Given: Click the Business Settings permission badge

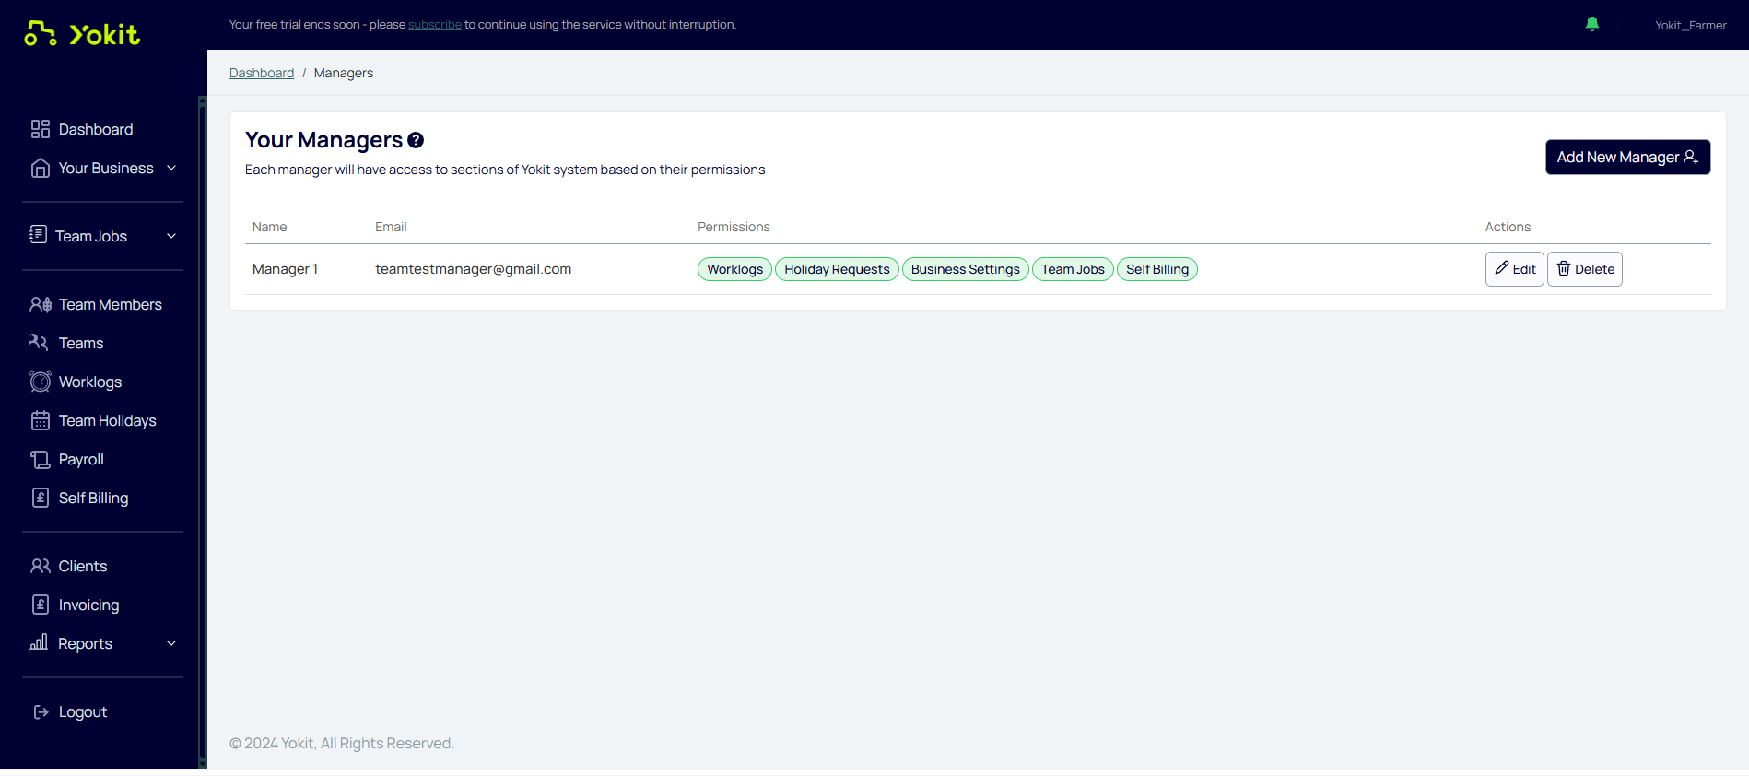Looking at the screenshot, I should [965, 269].
